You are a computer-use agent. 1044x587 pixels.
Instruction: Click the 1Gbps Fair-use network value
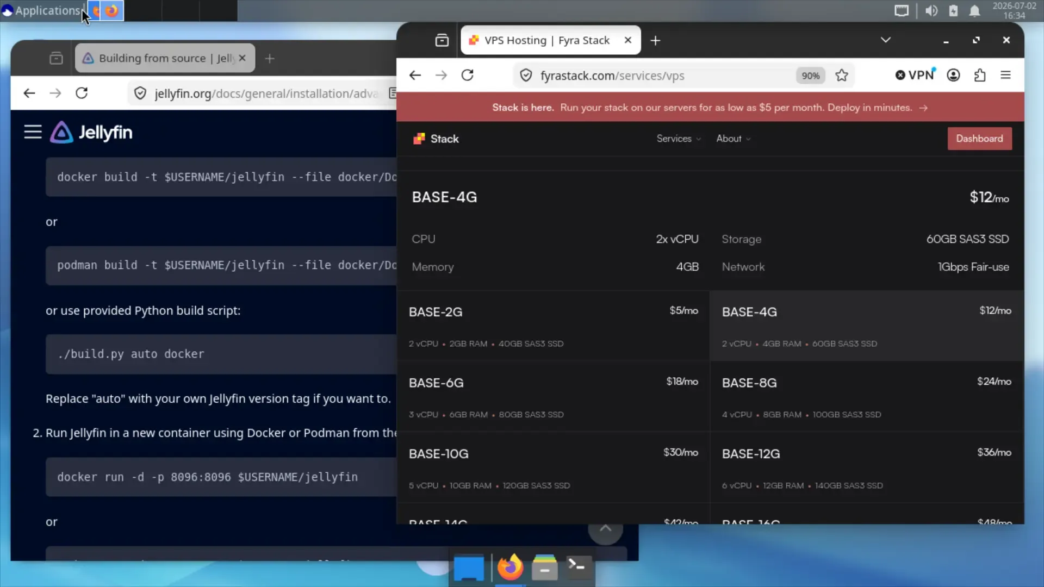coord(973,267)
